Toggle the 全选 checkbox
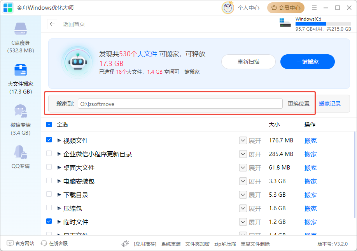Viewport: 357px width, 251px height. (49, 125)
